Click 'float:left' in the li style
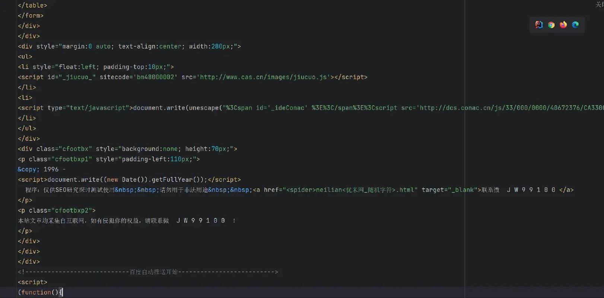The image size is (604, 298). coord(77,67)
